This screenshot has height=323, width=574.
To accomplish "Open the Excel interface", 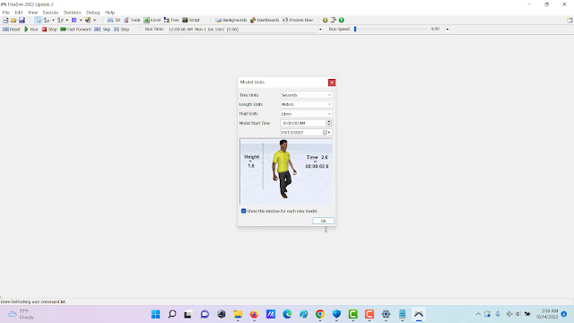I will (x=152, y=20).
